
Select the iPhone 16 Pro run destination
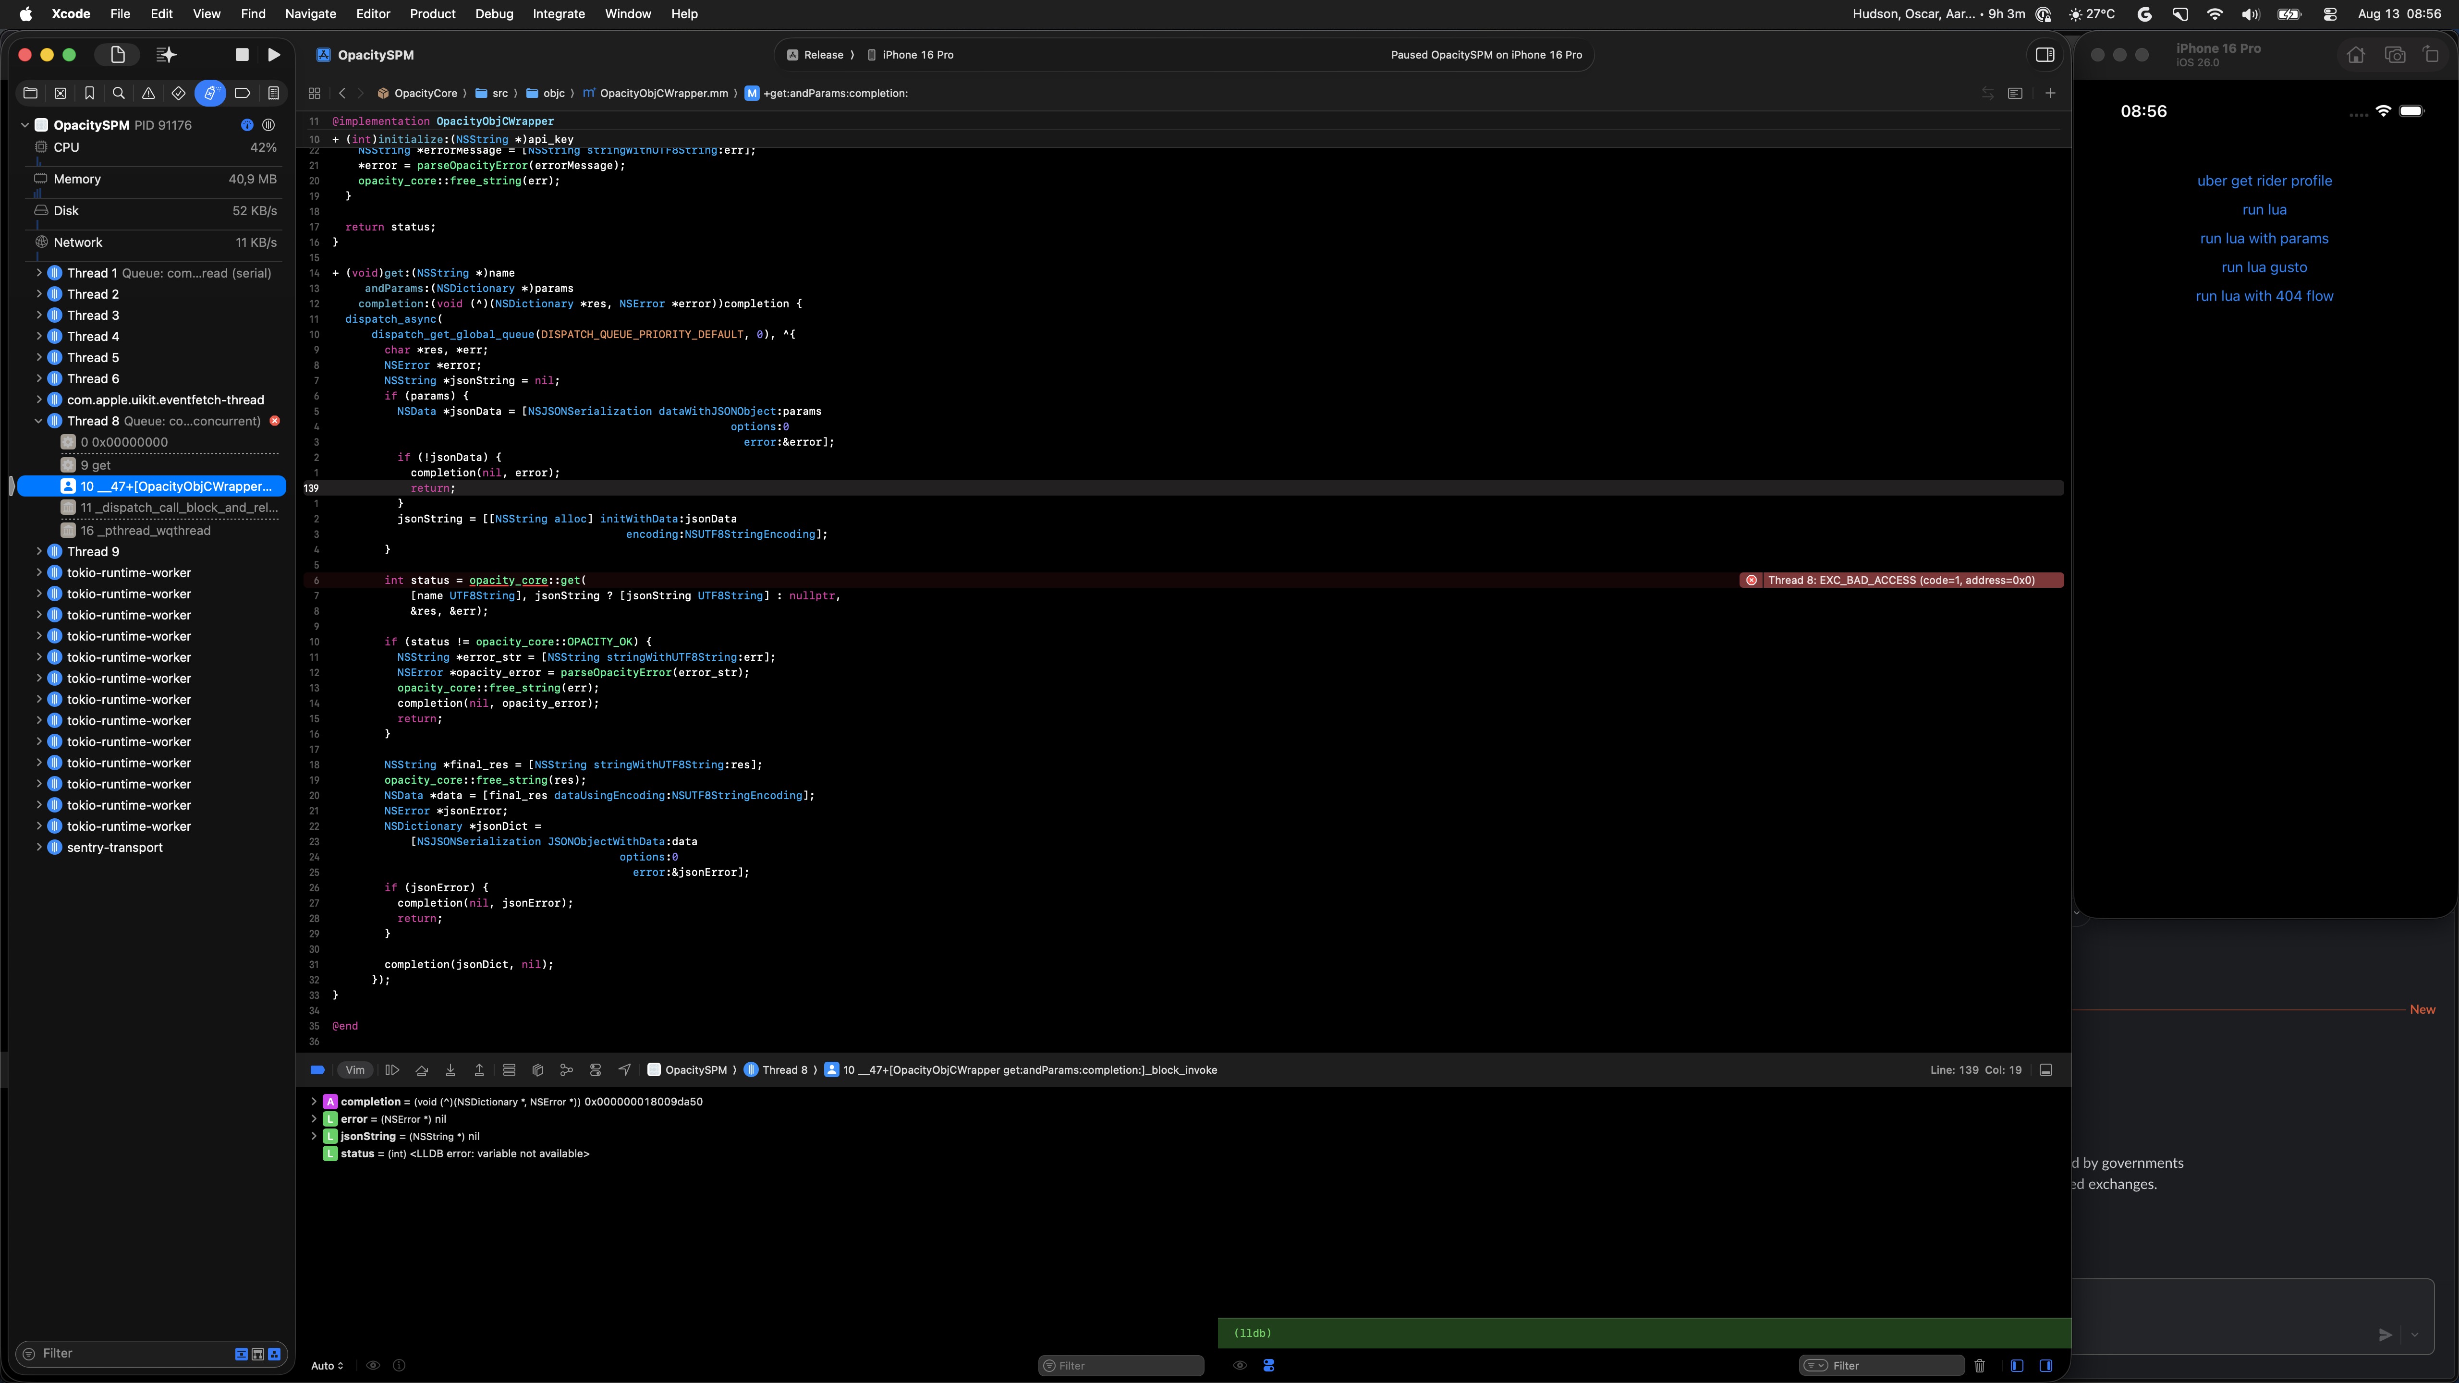pos(911,54)
